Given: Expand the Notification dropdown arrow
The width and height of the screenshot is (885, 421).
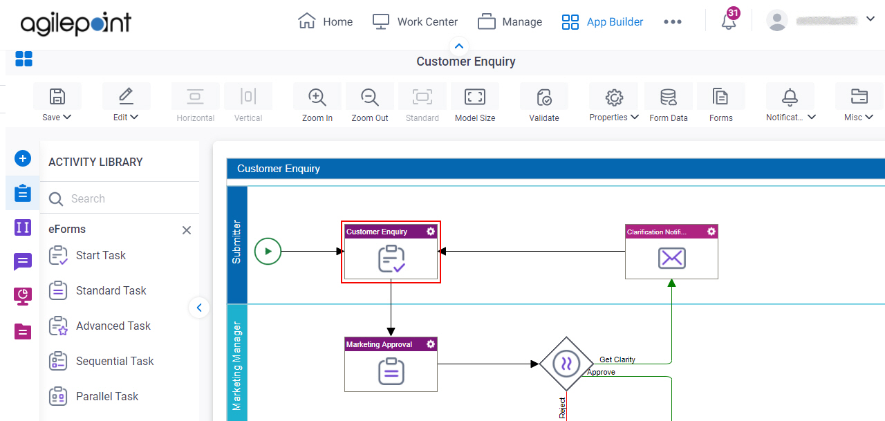Looking at the screenshot, I should (812, 117).
